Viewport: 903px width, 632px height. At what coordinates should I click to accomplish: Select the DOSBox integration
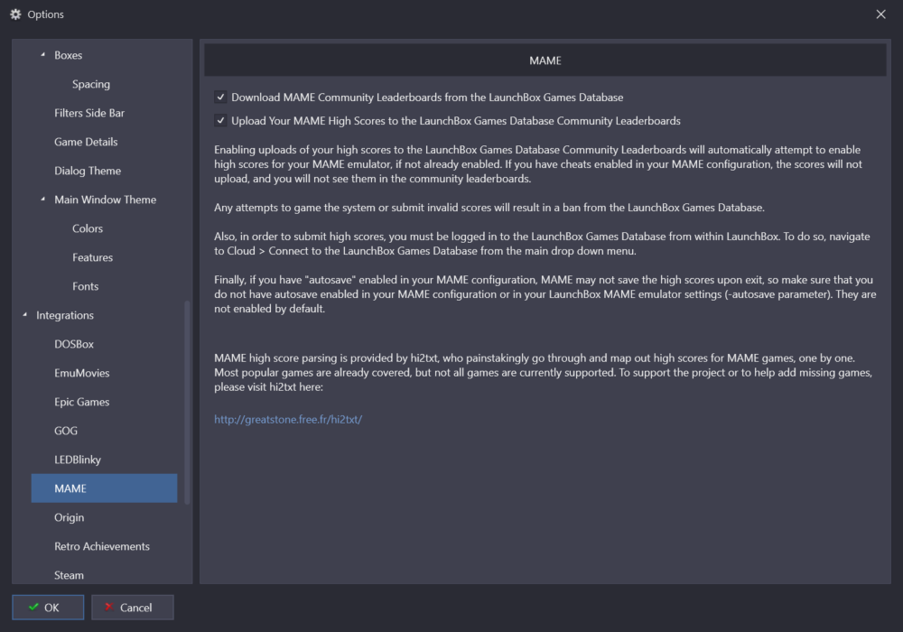pyautogui.click(x=74, y=344)
